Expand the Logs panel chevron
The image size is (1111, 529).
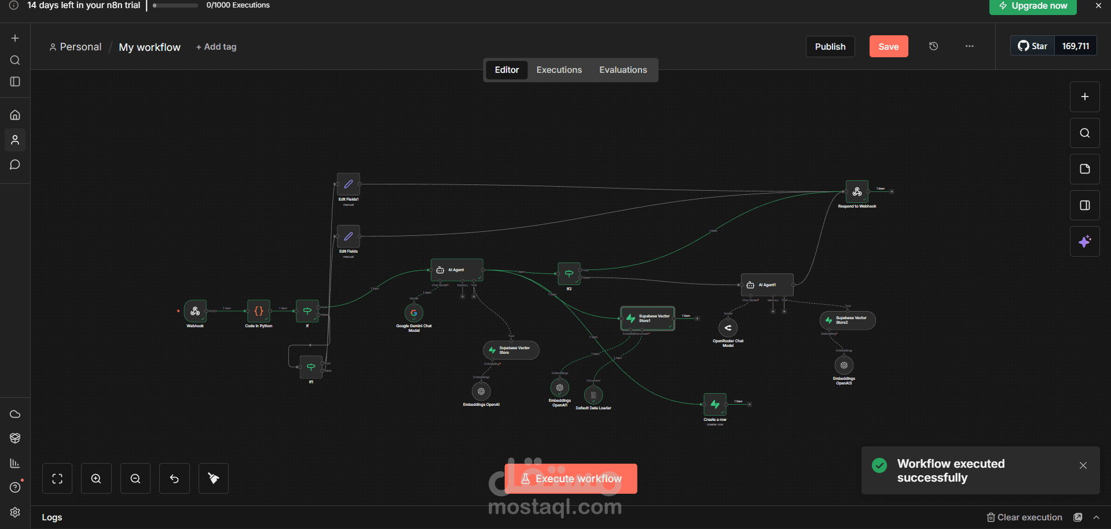click(1097, 517)
